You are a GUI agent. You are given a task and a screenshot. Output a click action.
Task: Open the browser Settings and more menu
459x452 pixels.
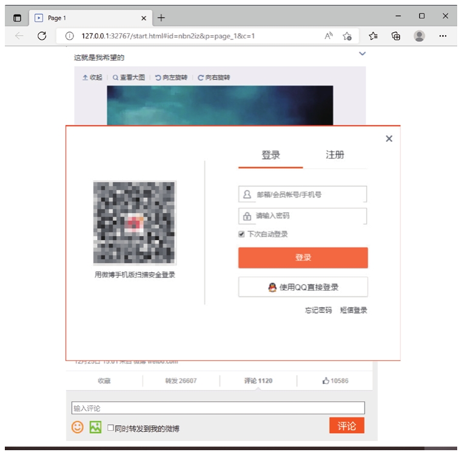(443, 36)
